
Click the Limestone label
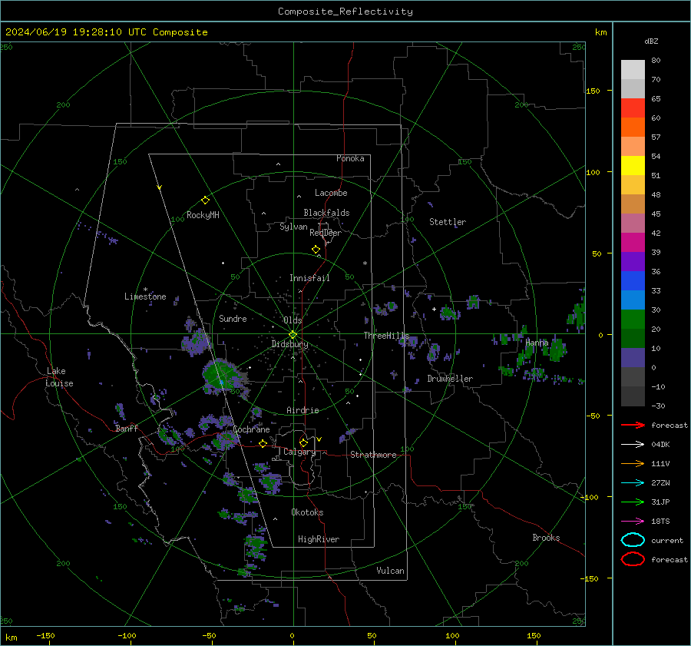pyautogui.click(x=145, y=296)
